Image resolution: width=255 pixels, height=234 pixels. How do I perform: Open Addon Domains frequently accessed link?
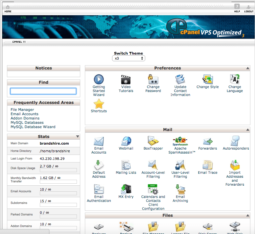25,118
